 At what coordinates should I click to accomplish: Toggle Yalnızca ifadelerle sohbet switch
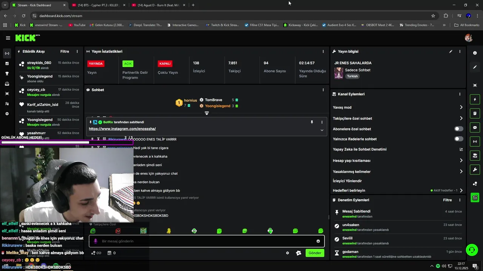coord(458,139)
